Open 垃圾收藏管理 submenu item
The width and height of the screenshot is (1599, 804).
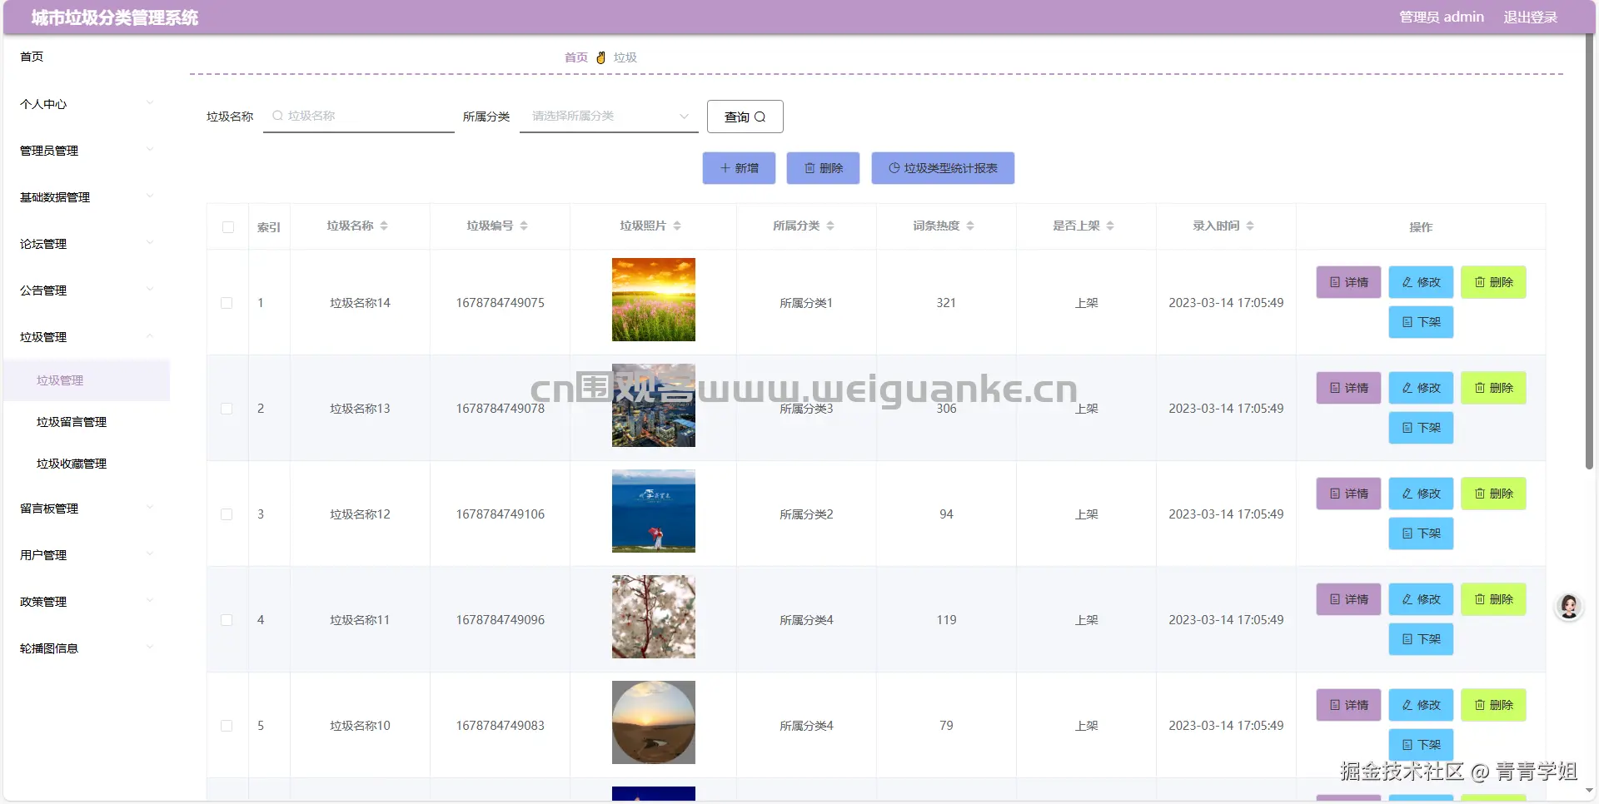pyautogui.click(x=87, y=464)
